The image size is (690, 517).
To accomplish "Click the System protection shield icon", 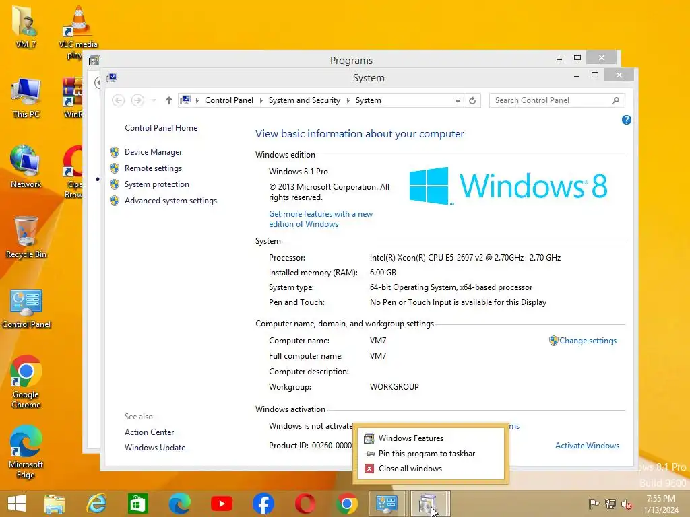I will pyautogui.click(x=115, y=184).
